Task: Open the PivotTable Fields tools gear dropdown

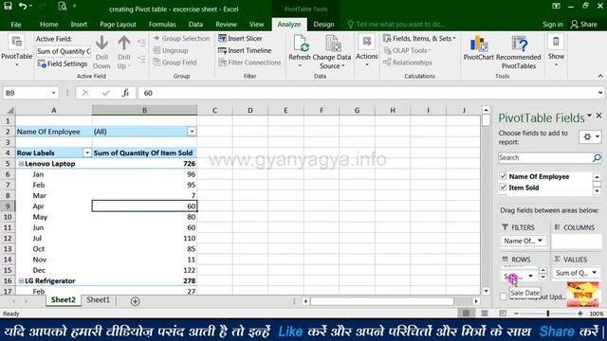Action: pos(590,136)
